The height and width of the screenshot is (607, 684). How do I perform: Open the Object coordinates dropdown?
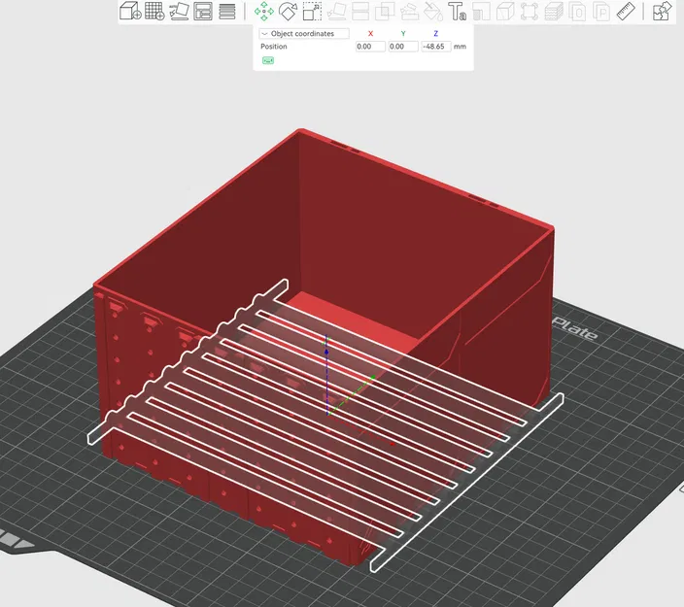tap(304, 34)
